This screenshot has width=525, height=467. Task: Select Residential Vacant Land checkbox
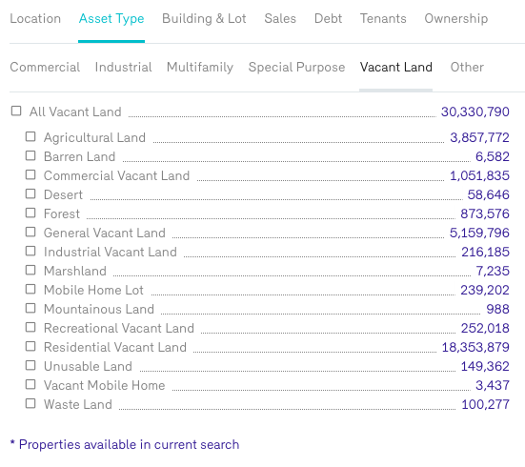coord(30,346)
